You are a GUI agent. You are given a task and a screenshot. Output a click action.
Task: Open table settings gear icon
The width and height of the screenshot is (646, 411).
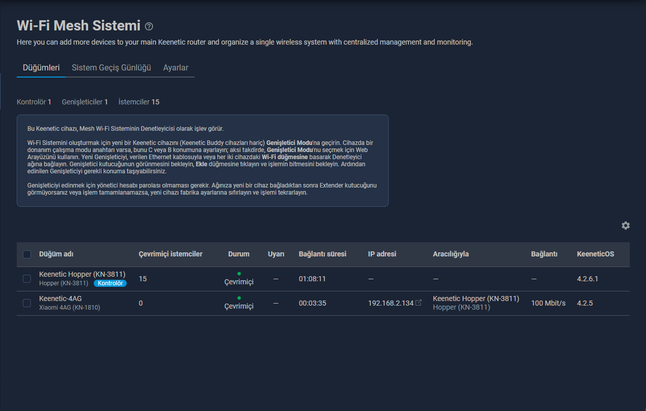pyautogui.click(x=626, y=226)
